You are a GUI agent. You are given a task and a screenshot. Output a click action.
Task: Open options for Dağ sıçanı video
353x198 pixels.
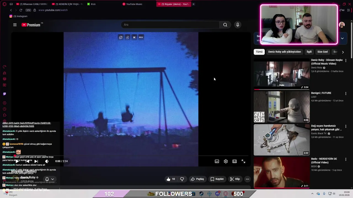tap(346, 126)
